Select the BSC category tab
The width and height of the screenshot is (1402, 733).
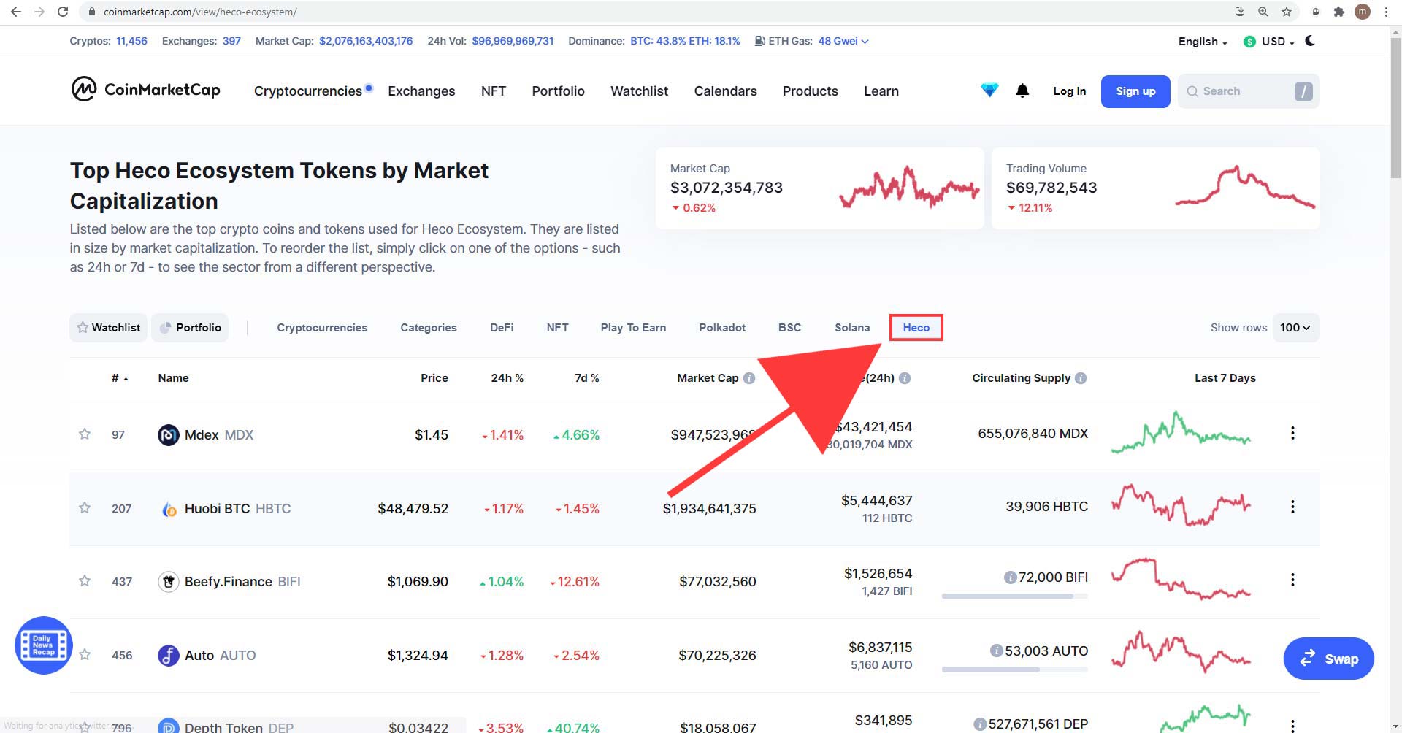coord(789,328)
